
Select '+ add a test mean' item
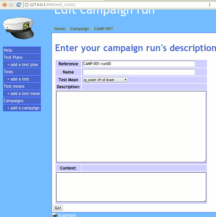[23, 93]
